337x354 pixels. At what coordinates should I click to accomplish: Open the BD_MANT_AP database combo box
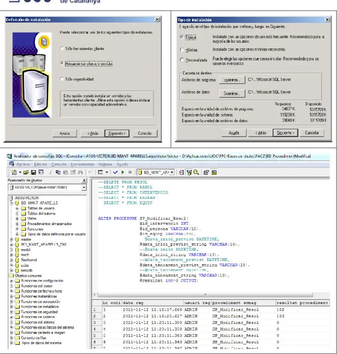pos(156,173)
